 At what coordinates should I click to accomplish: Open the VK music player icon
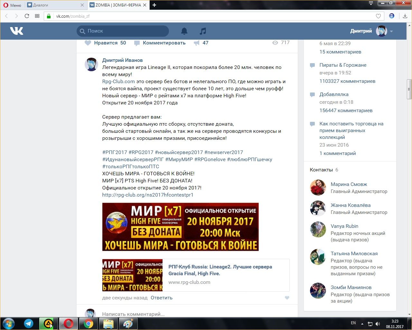pyautogui.click(x=203, y=31)
